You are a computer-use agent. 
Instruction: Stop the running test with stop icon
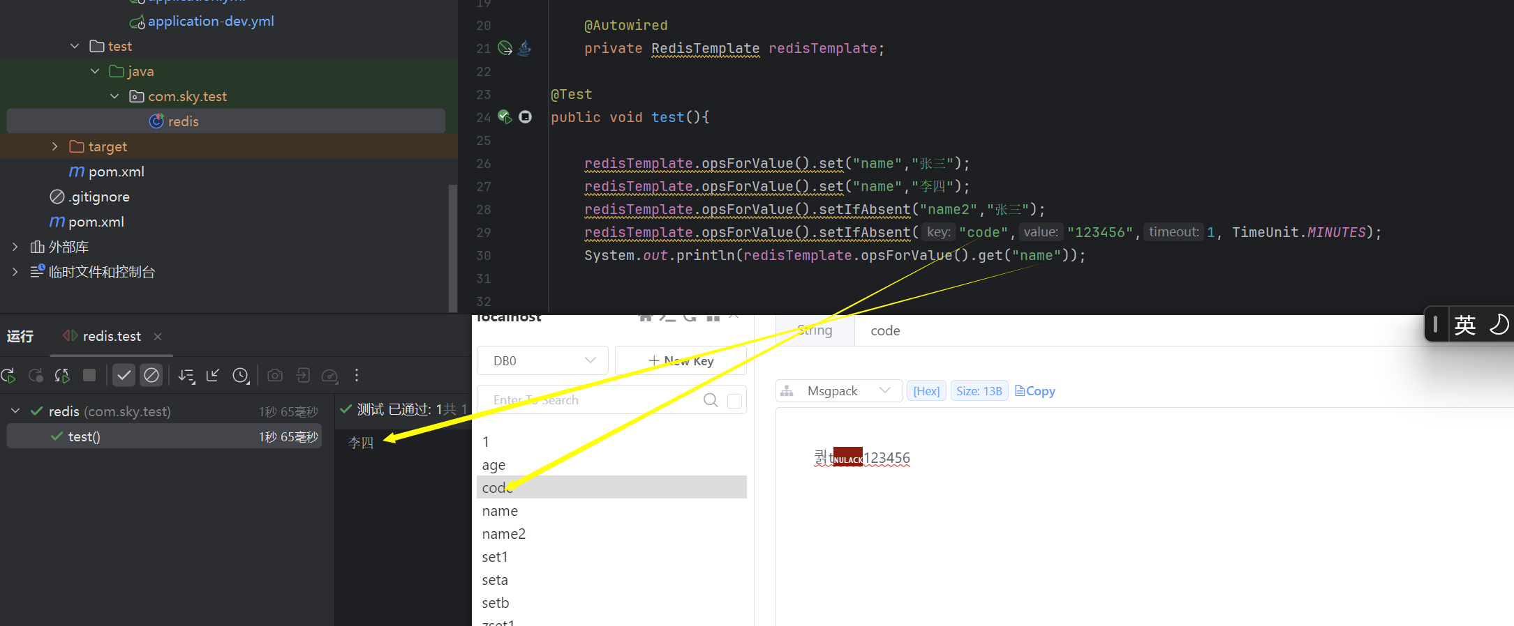pos(89,376)
